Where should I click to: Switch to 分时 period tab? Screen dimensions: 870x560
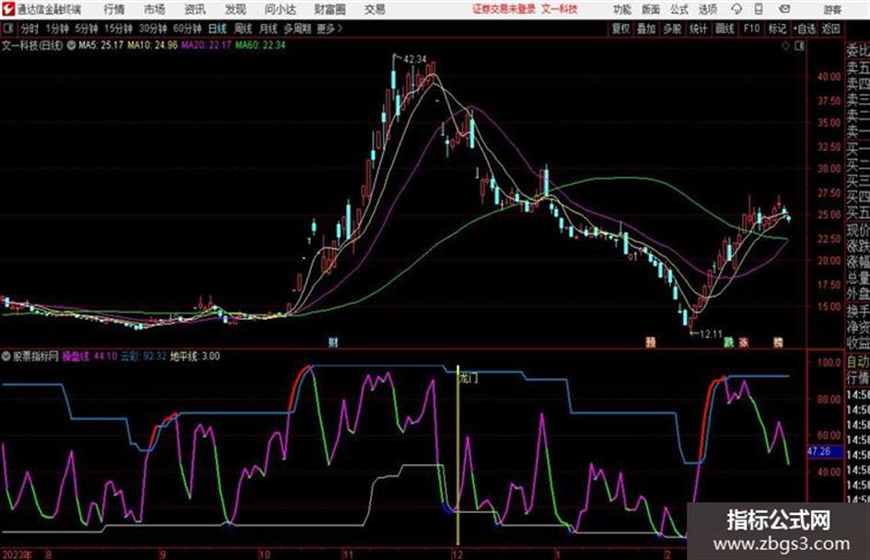pos(30,29)
